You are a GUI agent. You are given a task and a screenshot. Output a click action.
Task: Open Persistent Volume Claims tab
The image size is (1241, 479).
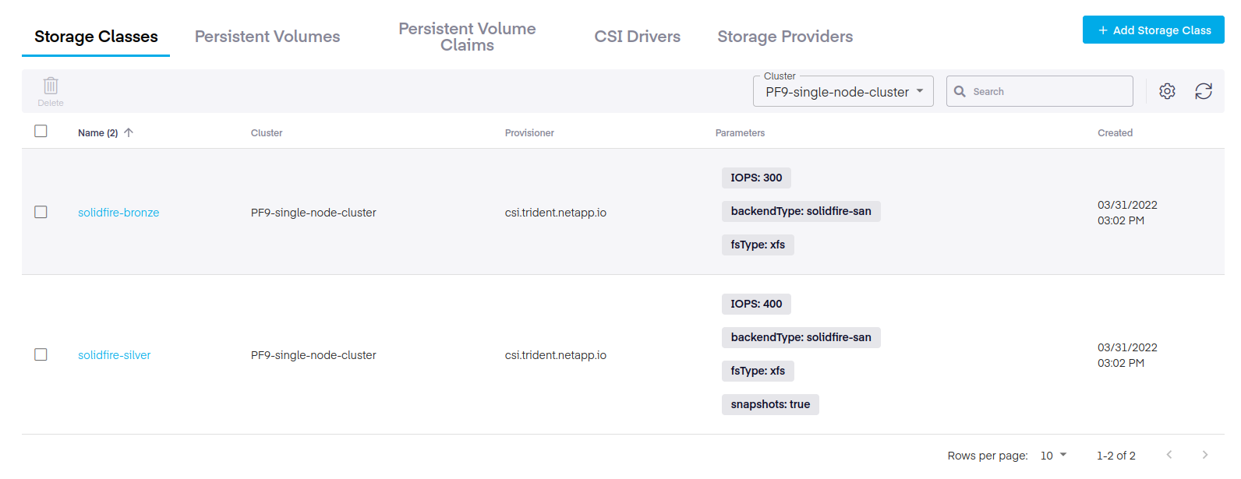(x=467, y=37)
